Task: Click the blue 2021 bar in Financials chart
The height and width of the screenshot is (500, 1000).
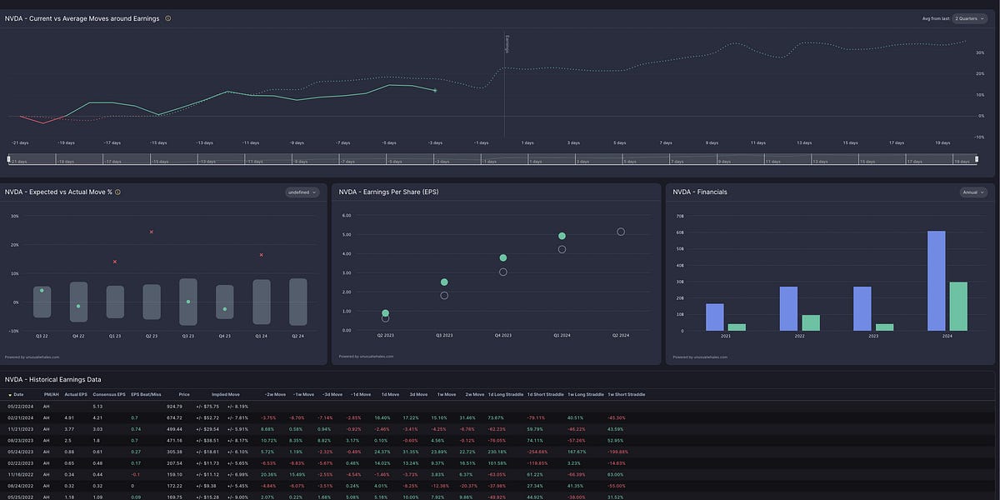Action: 715,317
